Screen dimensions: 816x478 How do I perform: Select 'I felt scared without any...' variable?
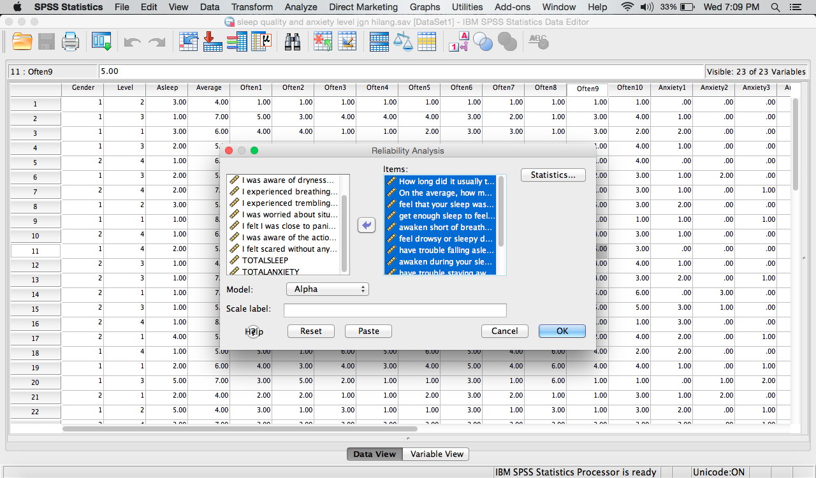pos(284,249)
